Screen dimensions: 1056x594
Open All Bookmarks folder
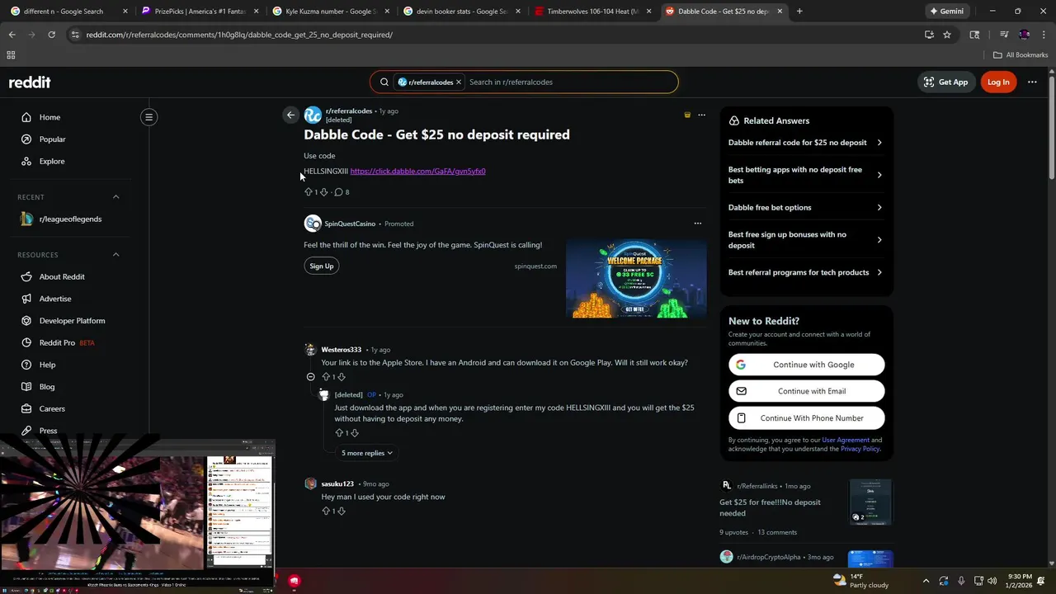[x=1021, y=55]
